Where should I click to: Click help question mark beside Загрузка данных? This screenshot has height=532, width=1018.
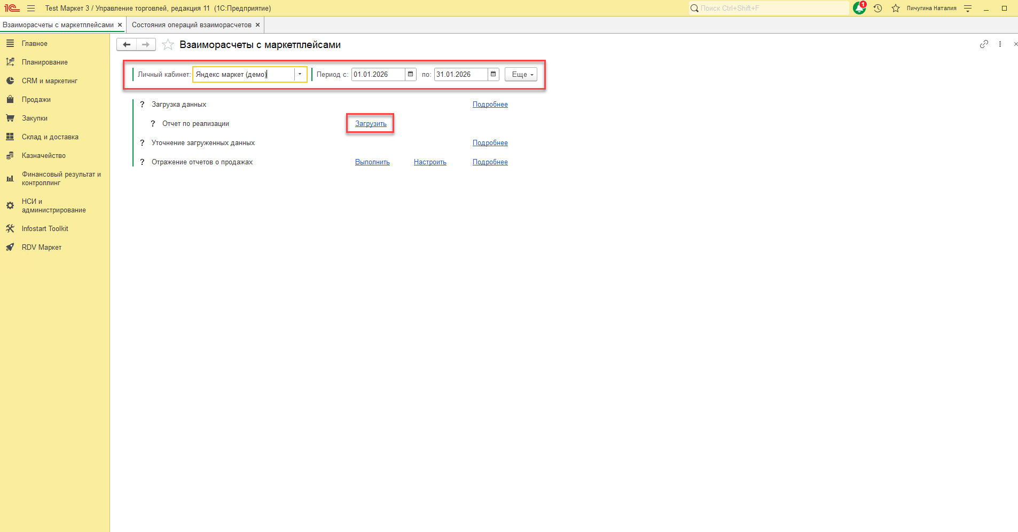tap(142, 105)
